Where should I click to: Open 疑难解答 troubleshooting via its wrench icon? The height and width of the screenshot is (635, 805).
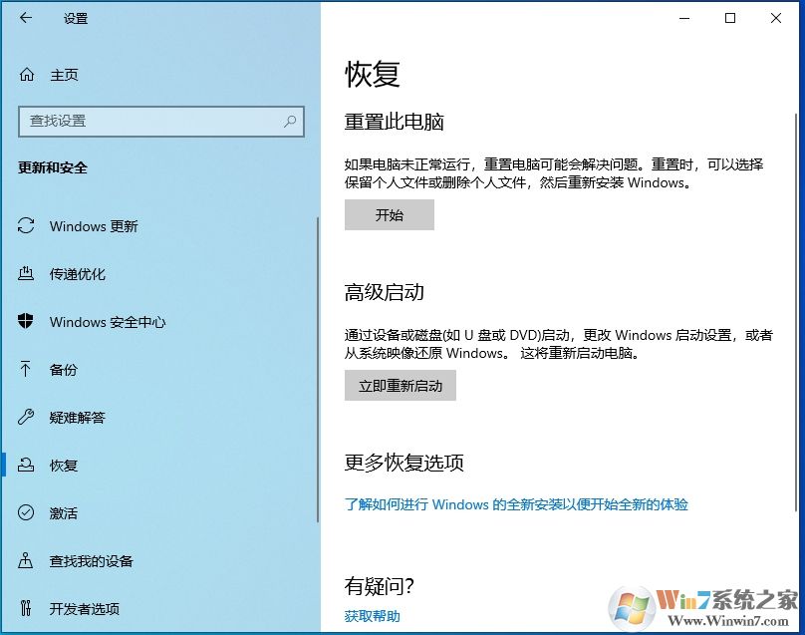coord(27,418)
